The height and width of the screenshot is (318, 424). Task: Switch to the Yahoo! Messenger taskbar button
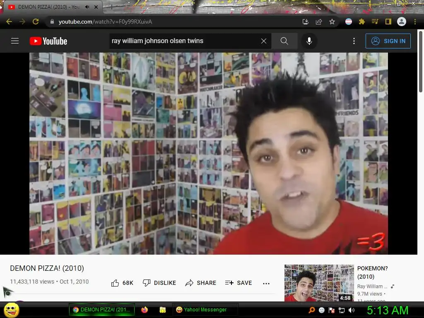point(205,310)
